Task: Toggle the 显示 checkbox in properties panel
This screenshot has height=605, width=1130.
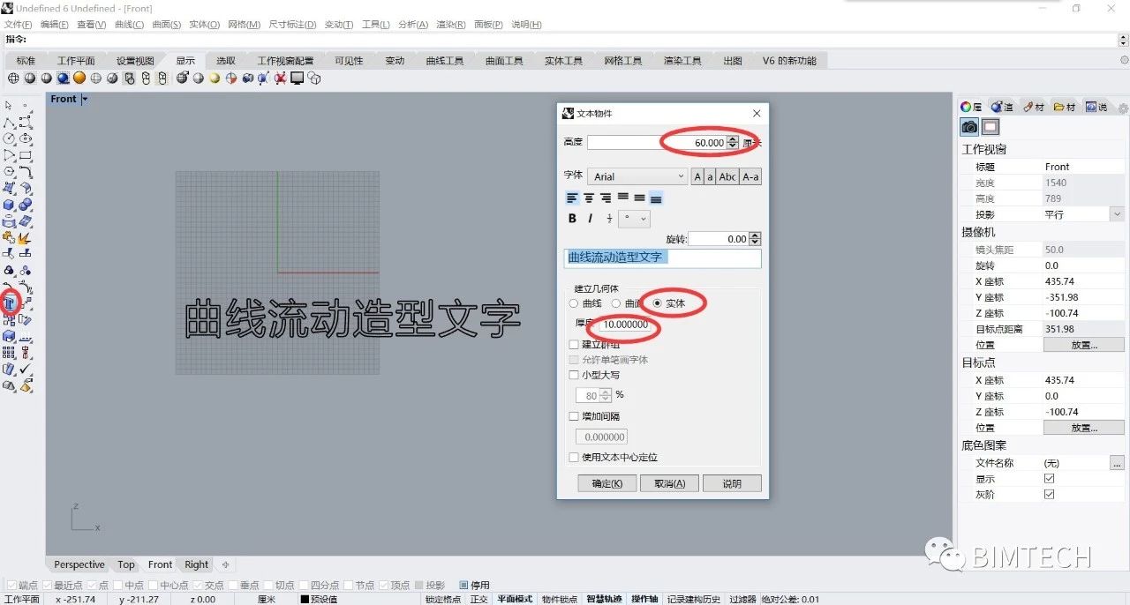Action: pyautogui.click(x=1049, y=479)
